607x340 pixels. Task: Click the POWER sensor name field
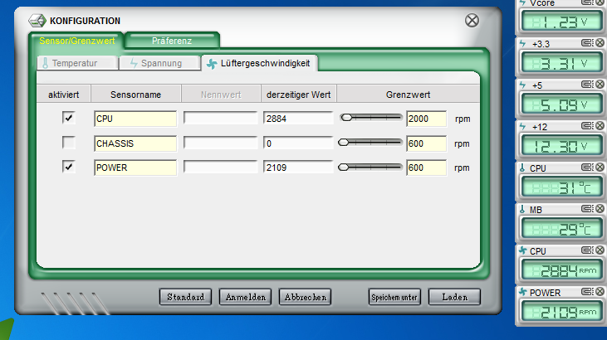[135, 168]
